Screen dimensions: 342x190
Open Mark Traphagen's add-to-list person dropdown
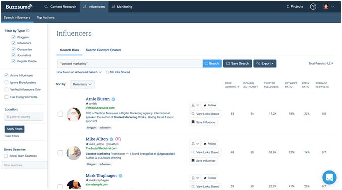[195, 178]
